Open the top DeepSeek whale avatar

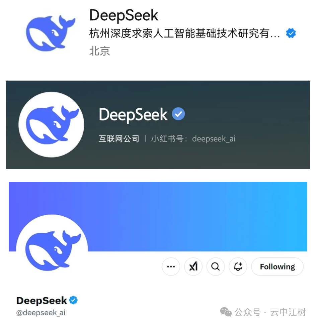(x=51, y=33)
